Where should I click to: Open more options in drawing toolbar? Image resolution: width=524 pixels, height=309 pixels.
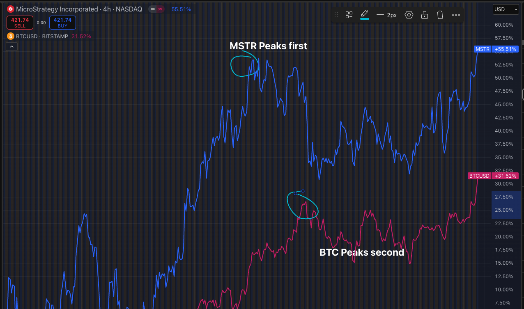pyautogui.click(x=456, y=15)
